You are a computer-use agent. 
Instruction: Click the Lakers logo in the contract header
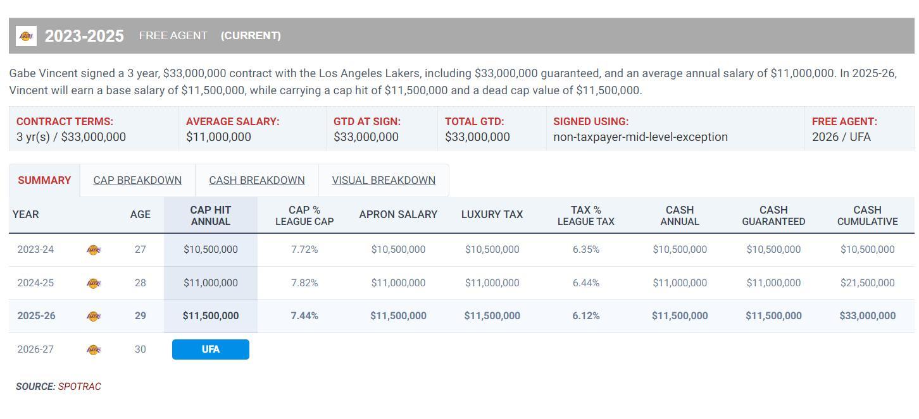pyautogui.click(x=27, y=36)
